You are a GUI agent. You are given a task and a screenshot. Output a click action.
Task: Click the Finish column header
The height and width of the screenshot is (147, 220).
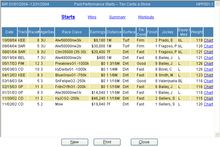tap(152, 32)
